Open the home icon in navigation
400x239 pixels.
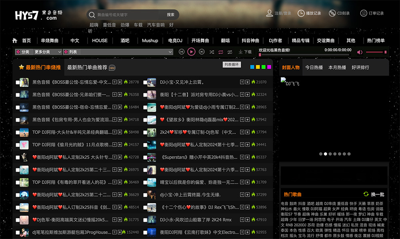[x=15, y=40]
